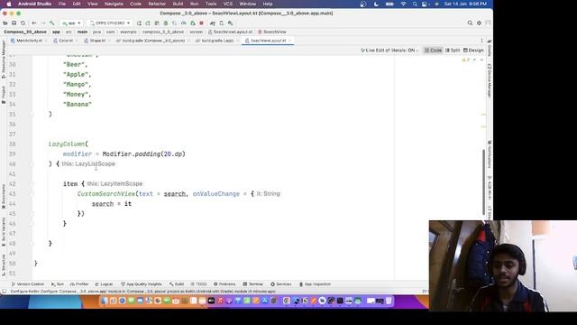Open the OPPO device selector dropdown
The height and width of the screenshot is (325, 577).
(x=110, y=23)
